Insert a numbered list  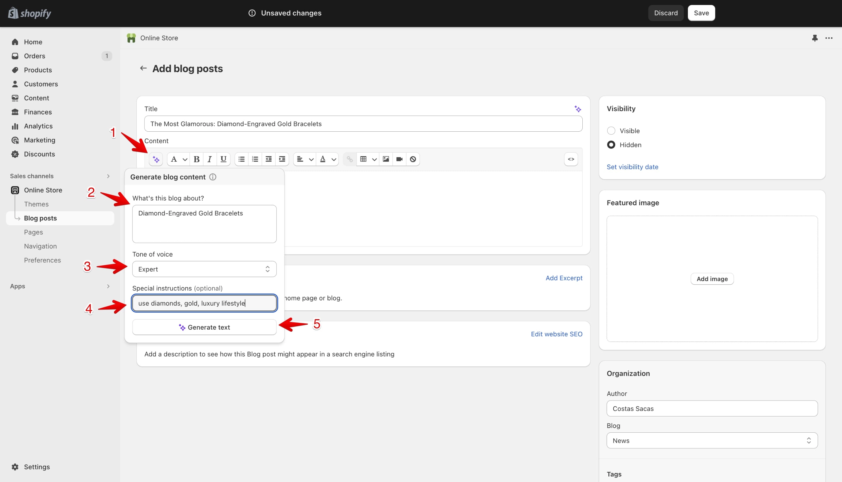pos(255,159)
